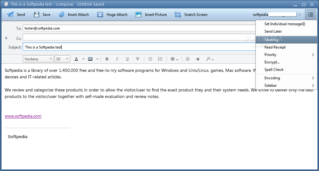Open the options list menu icon
Viewport: 319px width, 171px height.
tap(311, 15)
